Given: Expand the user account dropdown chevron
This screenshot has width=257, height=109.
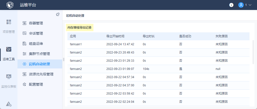Looking at the screenshot, I should click(250, 5).
